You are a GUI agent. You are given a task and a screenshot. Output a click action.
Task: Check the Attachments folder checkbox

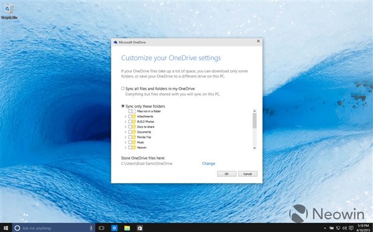click(x=130, y=117)
